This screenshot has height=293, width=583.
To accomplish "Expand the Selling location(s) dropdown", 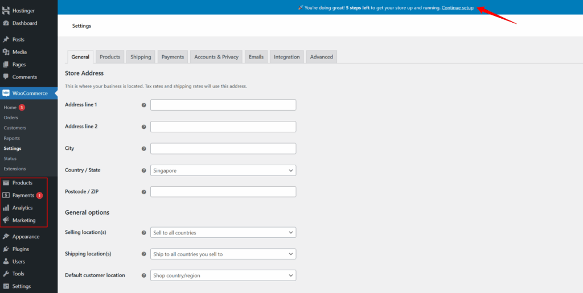I will click(x=223, y=232).
